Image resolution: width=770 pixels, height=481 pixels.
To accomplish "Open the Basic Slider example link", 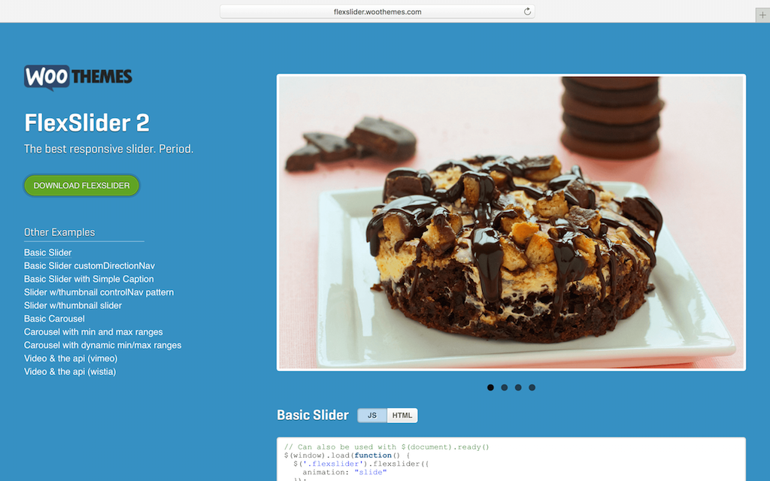I will point(47,253).
